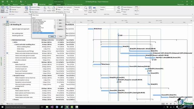Click the Windows taskbar search box

click(22, 107)
